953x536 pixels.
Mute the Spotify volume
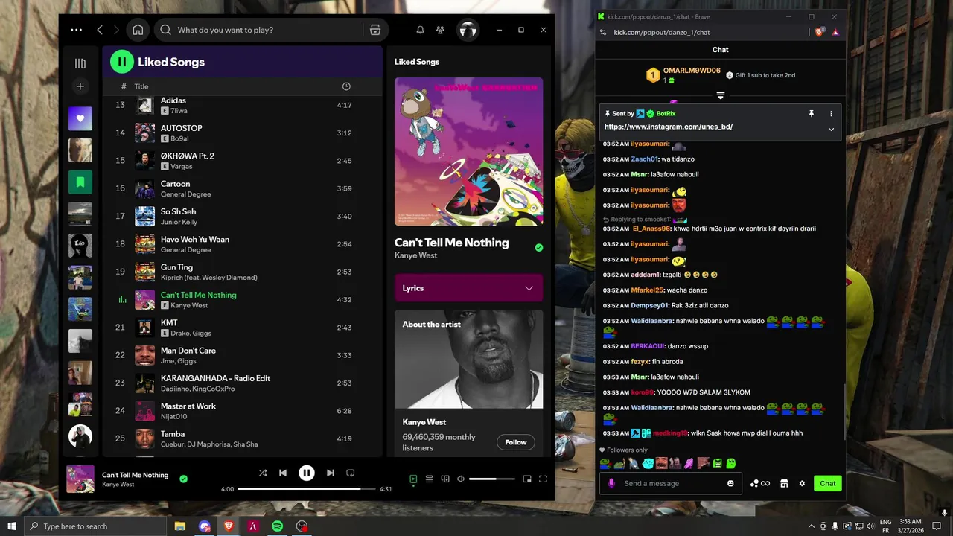tap(461, 479)
